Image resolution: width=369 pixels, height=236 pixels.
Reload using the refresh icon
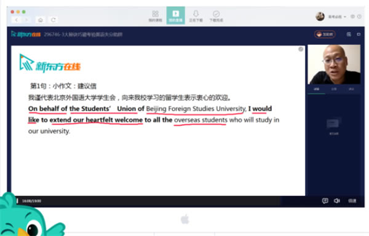(x=54, y=20)
